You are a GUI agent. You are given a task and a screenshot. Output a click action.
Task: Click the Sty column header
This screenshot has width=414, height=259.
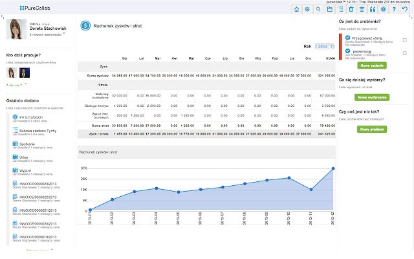tap(124, 58)
